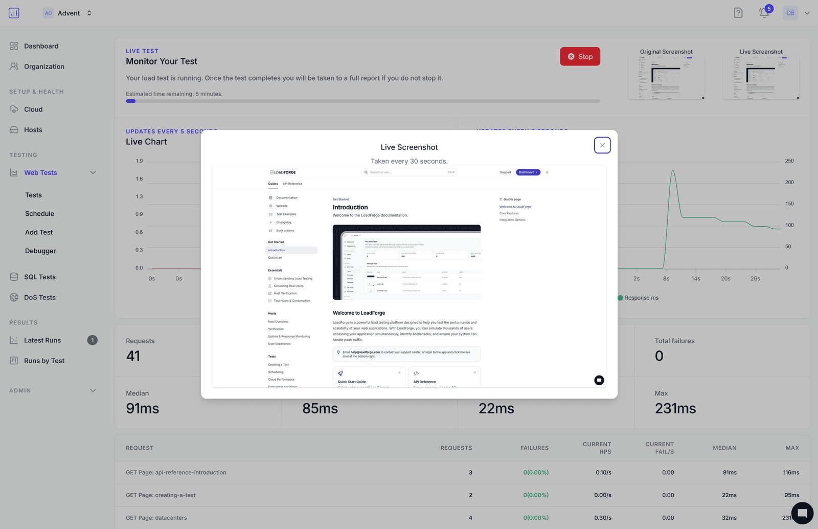Click the DoS Tests icon

pyautogui.click(x=14, y=297)
